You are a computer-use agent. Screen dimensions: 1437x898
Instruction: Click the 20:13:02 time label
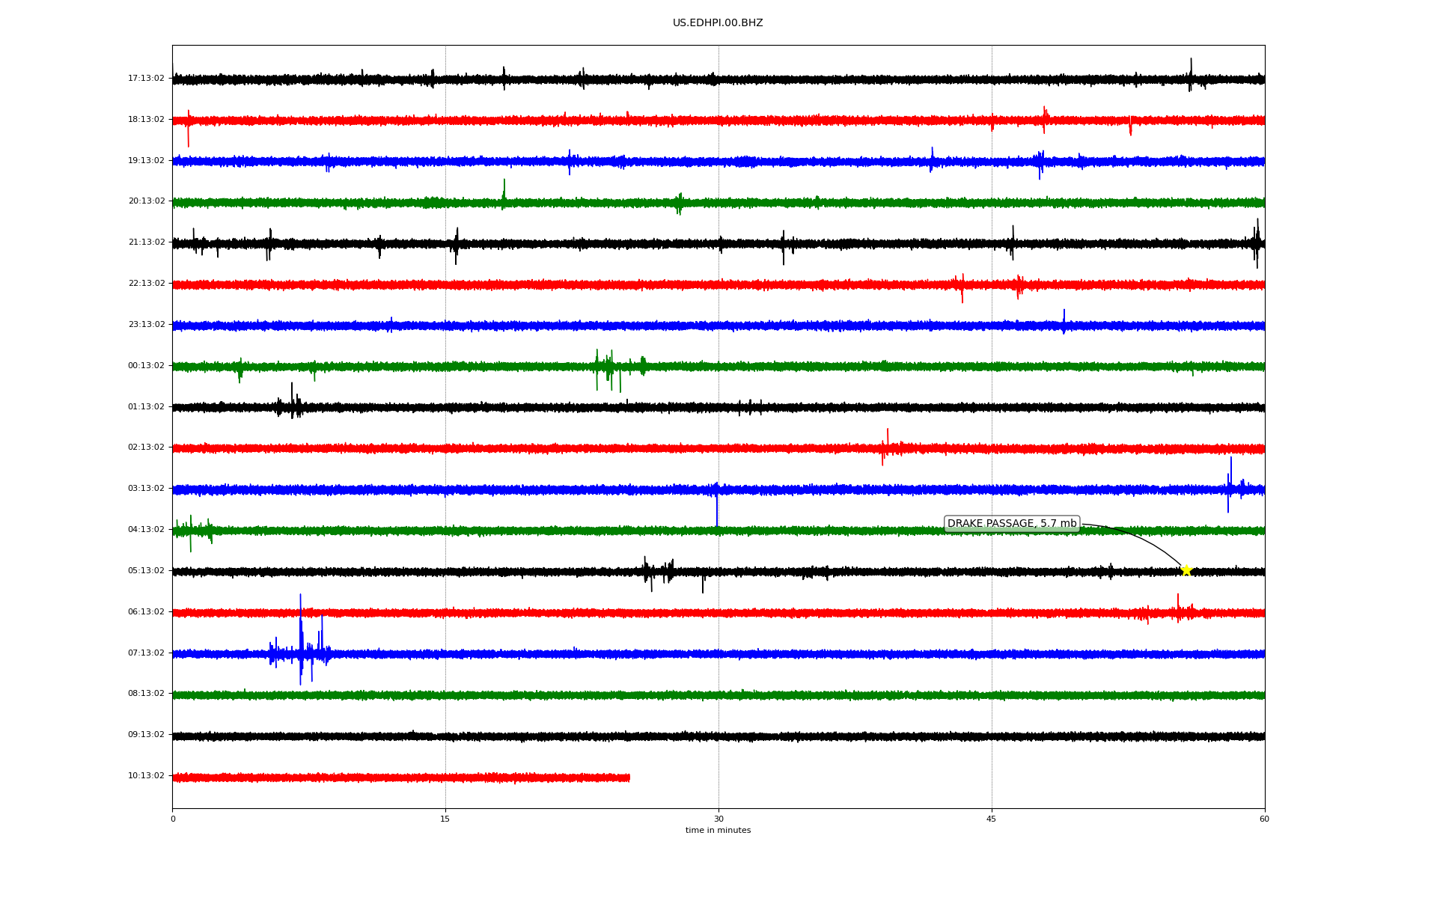pos(146,201)
